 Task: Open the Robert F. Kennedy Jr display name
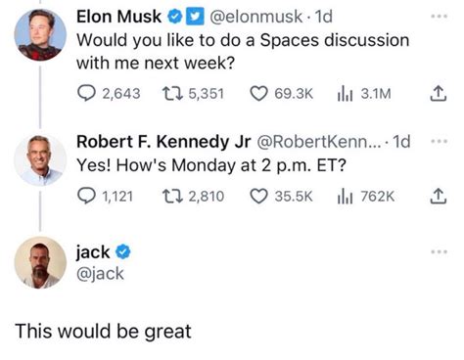coord(163,142)
